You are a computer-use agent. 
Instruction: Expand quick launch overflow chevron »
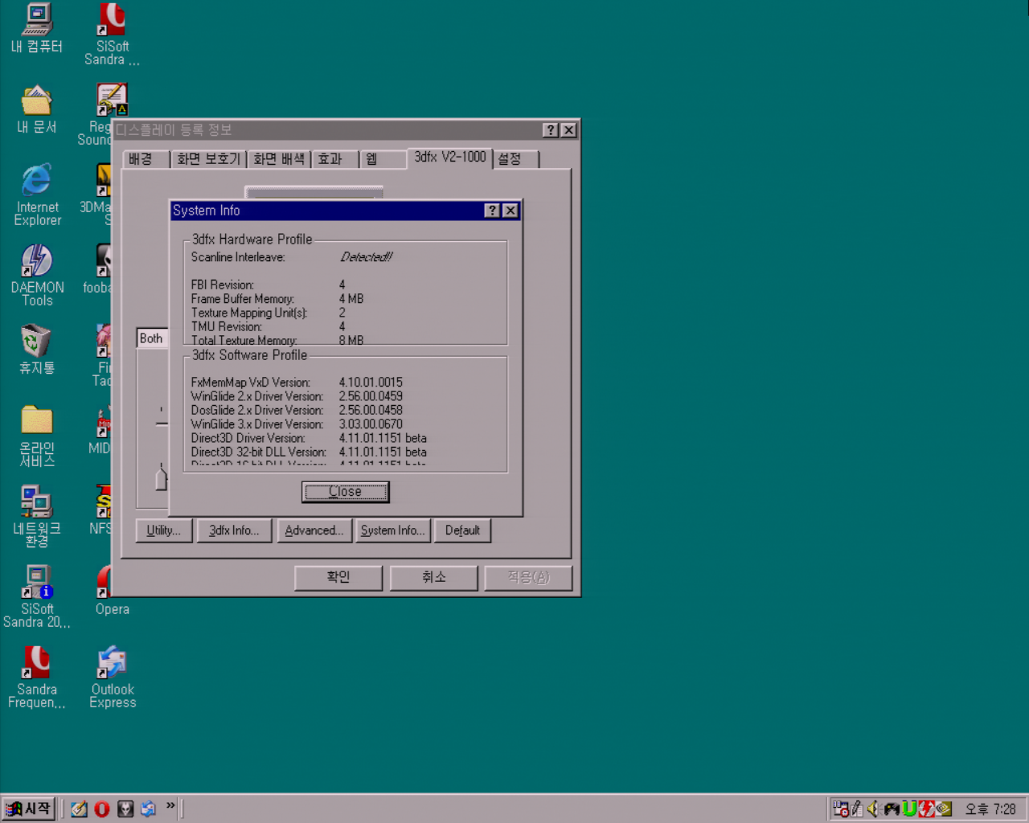[x=170, y=806]
